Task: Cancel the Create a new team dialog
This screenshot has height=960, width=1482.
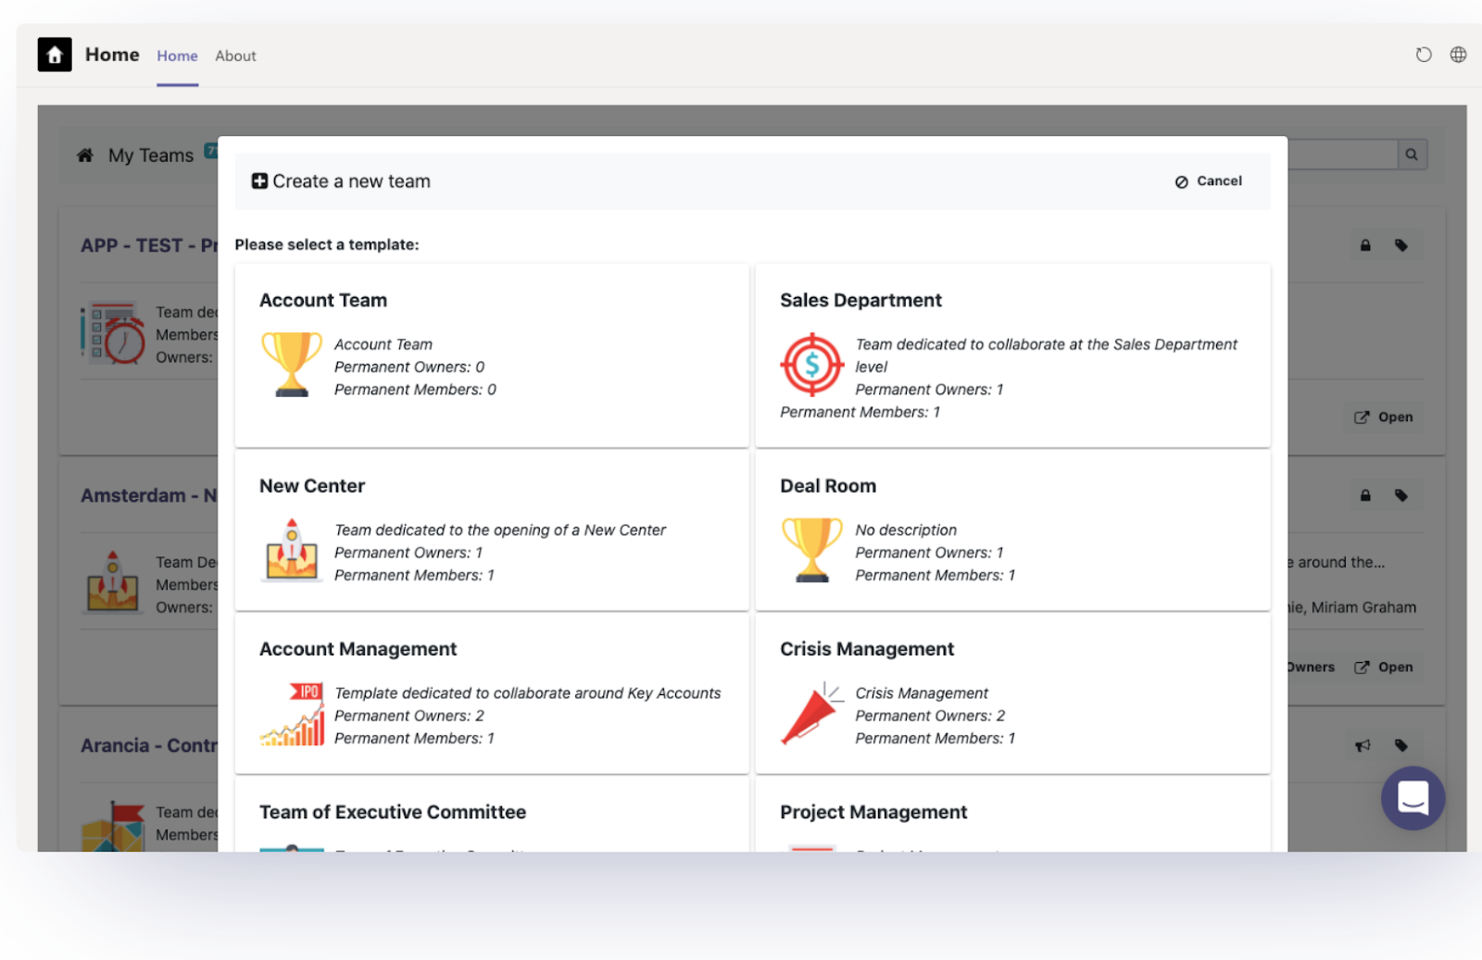Action: point(1209,181)
